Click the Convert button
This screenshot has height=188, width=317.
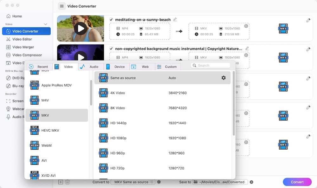pos(297,182)
